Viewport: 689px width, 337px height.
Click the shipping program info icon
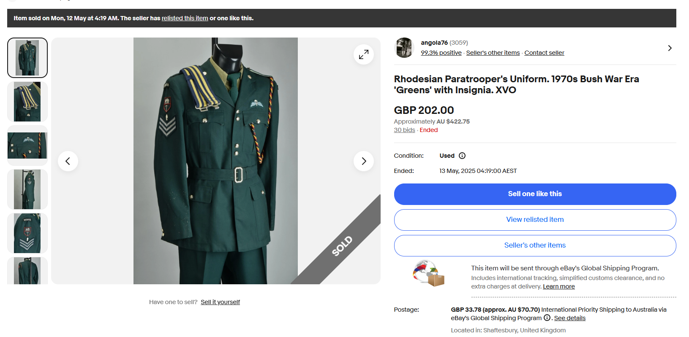click(547, 318)
